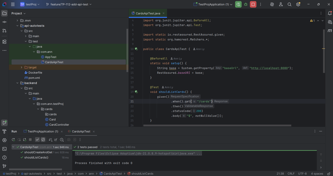Viewport: 333px width, 176px height.
Task: Start debugging with the bug icon
Action: (x=246, y=4)
